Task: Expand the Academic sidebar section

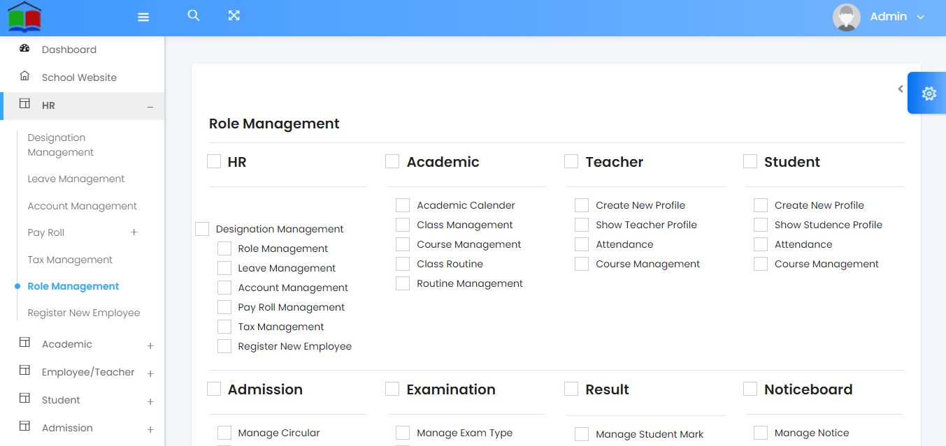Action: [150, 345]
